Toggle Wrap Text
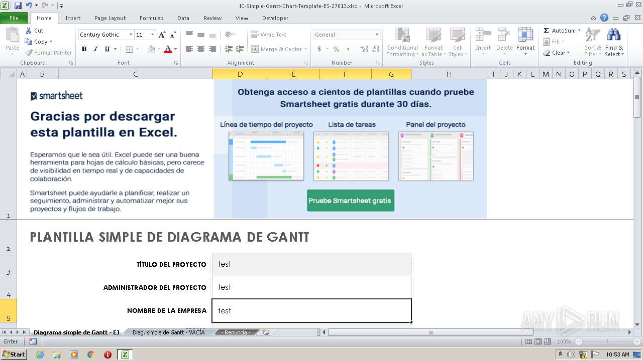643x361 pixels. [269, 35]
